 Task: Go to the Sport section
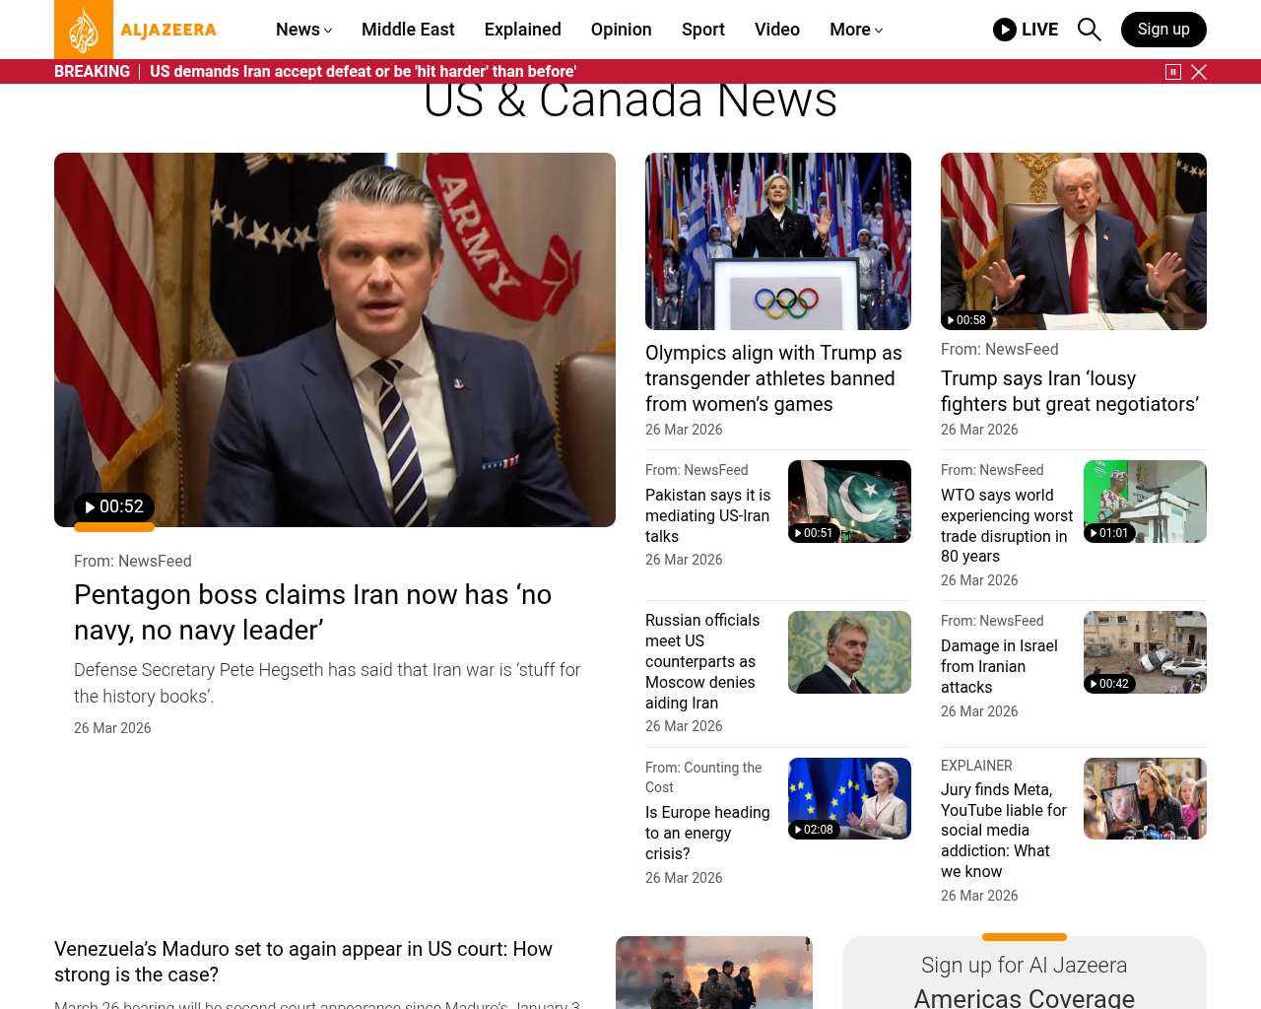pos(703,30)
